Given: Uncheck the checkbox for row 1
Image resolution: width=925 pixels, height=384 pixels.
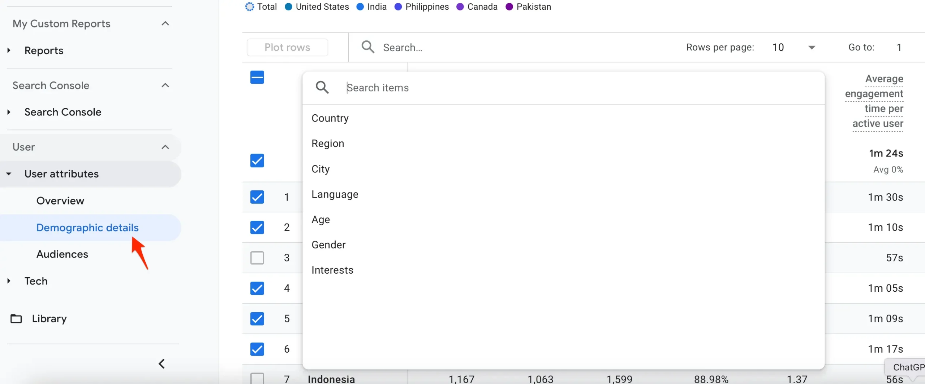Looking at the screenshot, I should tap(257, 197).
